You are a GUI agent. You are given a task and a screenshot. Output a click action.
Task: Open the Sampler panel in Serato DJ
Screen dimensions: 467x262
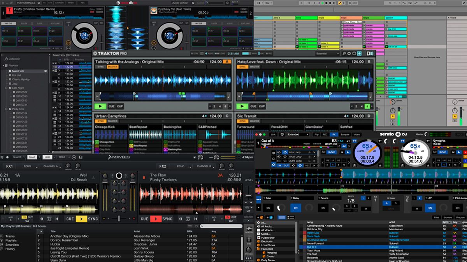click(x=344, y=135)
